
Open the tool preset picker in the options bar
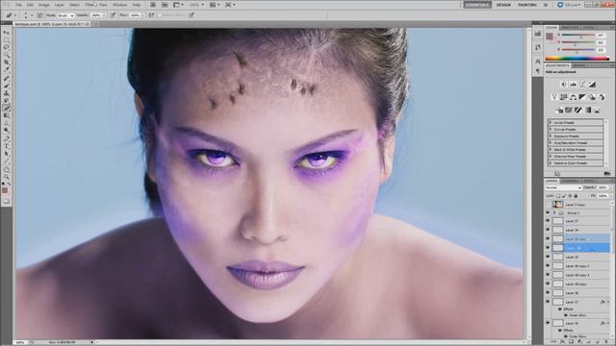pyautogui.click(x=11, y=15)
